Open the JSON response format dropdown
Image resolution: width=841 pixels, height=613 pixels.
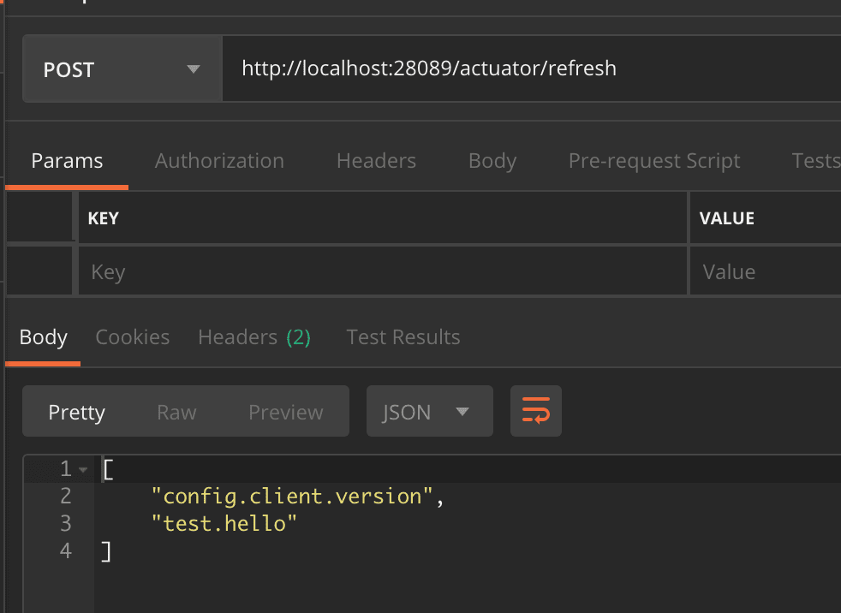pyautogui.click(x=429, y=412)
